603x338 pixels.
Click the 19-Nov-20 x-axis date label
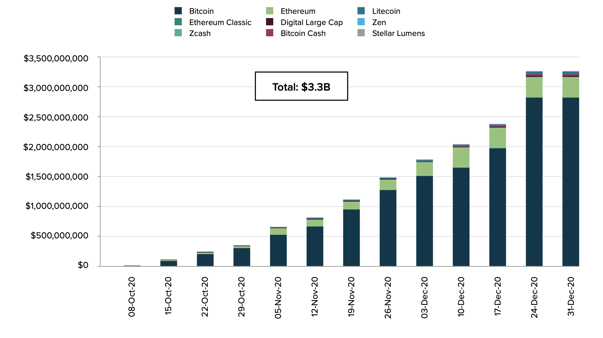351,297
